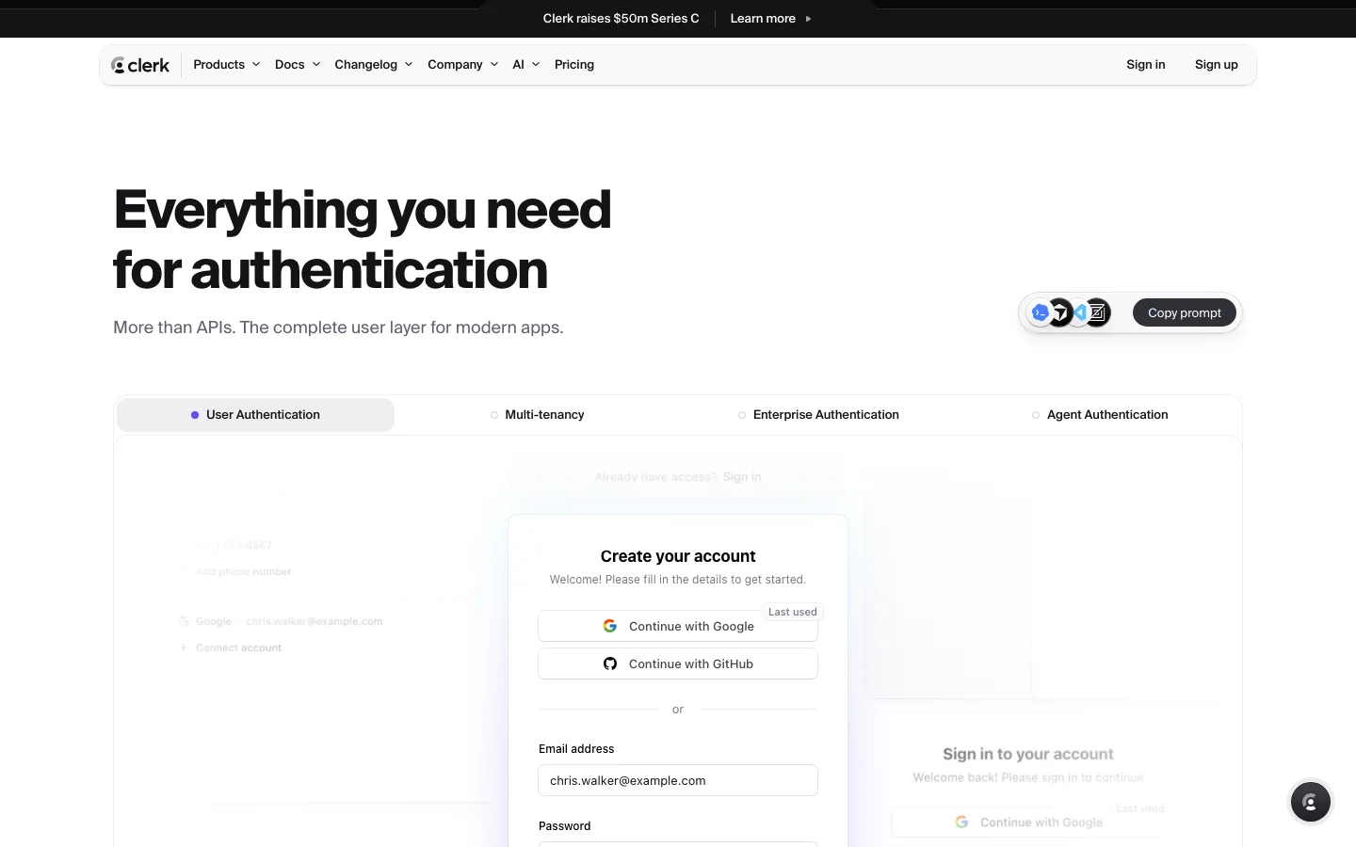Expand the Changelog menu
Viewport: 1356px width, 847px height.
(x=374, y=65)
